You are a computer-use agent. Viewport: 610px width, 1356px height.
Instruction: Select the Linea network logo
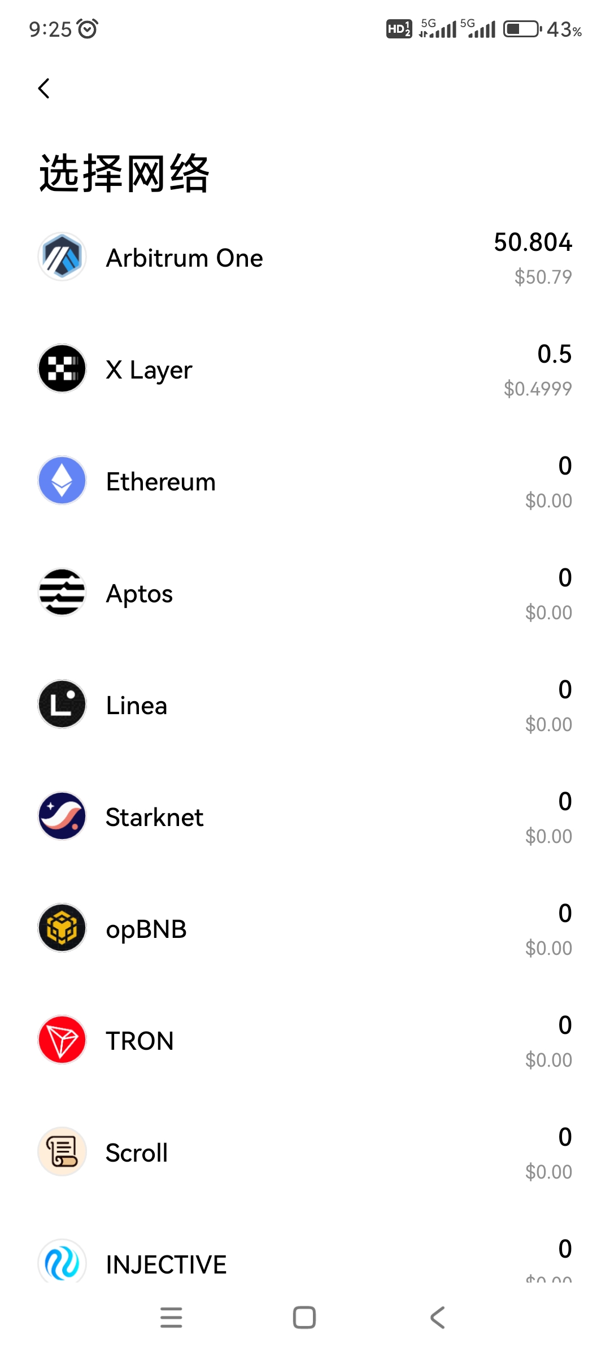pos(62,704)
